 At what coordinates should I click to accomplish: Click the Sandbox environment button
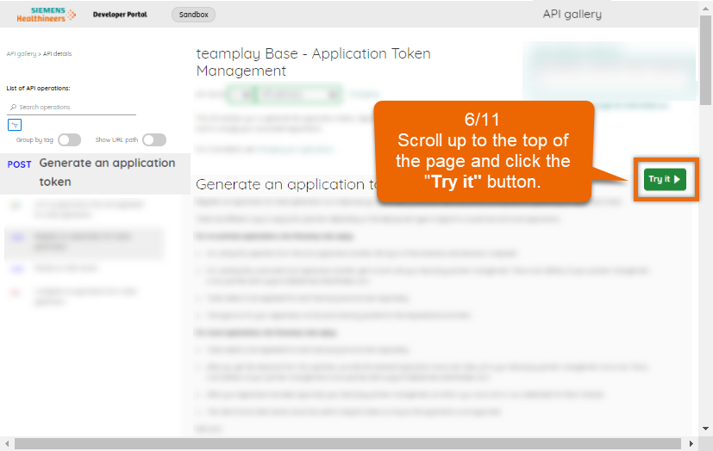click(x=193, y=15)
